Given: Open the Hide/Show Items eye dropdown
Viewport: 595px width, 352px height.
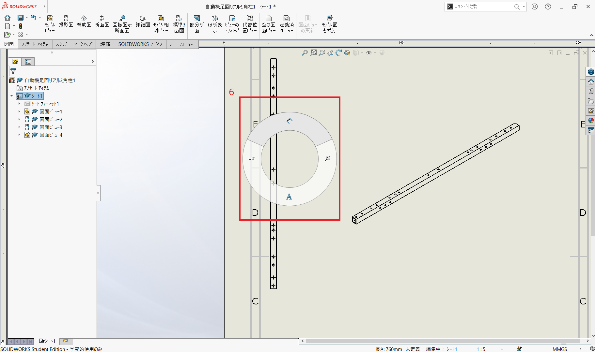Looking at the screenshot, I should tap(375, 53).
